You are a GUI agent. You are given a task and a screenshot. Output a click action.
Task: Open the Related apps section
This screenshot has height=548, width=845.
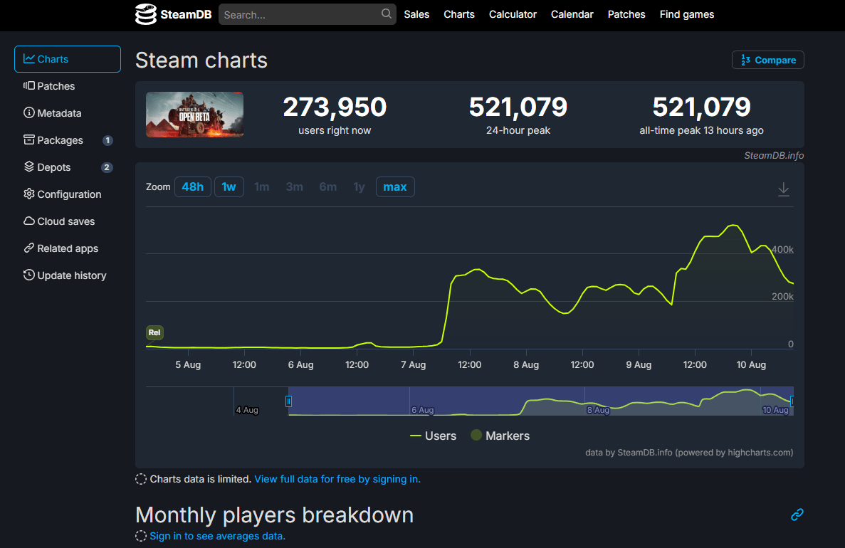coord(68,248)
